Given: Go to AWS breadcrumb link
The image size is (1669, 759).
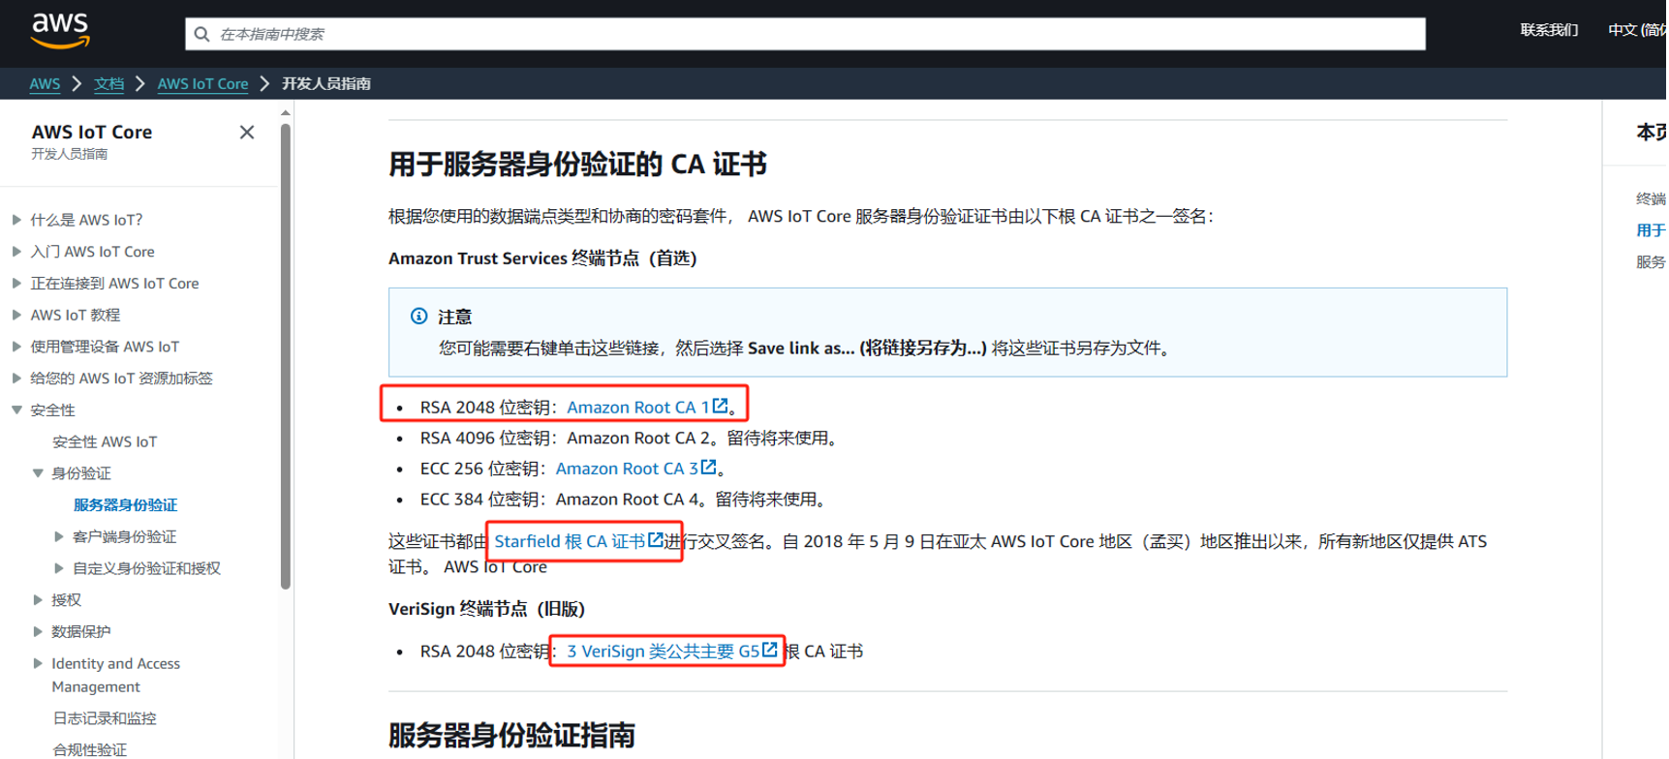Looking at the screenshot, I should [x=45, y=84].
